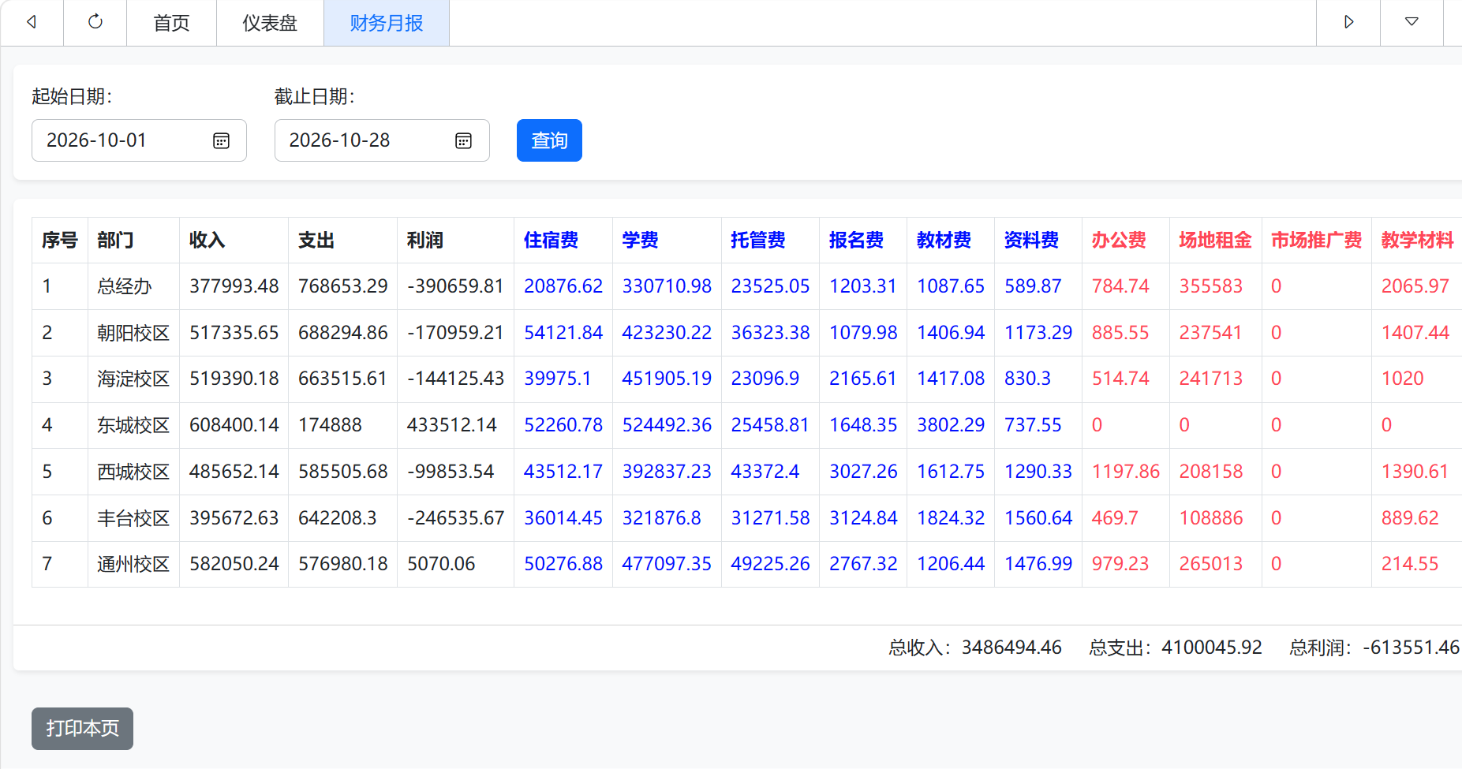Viewport: 1462px width, 769px height.
Task: Select the 财务月报 tab
Action: pos(387,23)
